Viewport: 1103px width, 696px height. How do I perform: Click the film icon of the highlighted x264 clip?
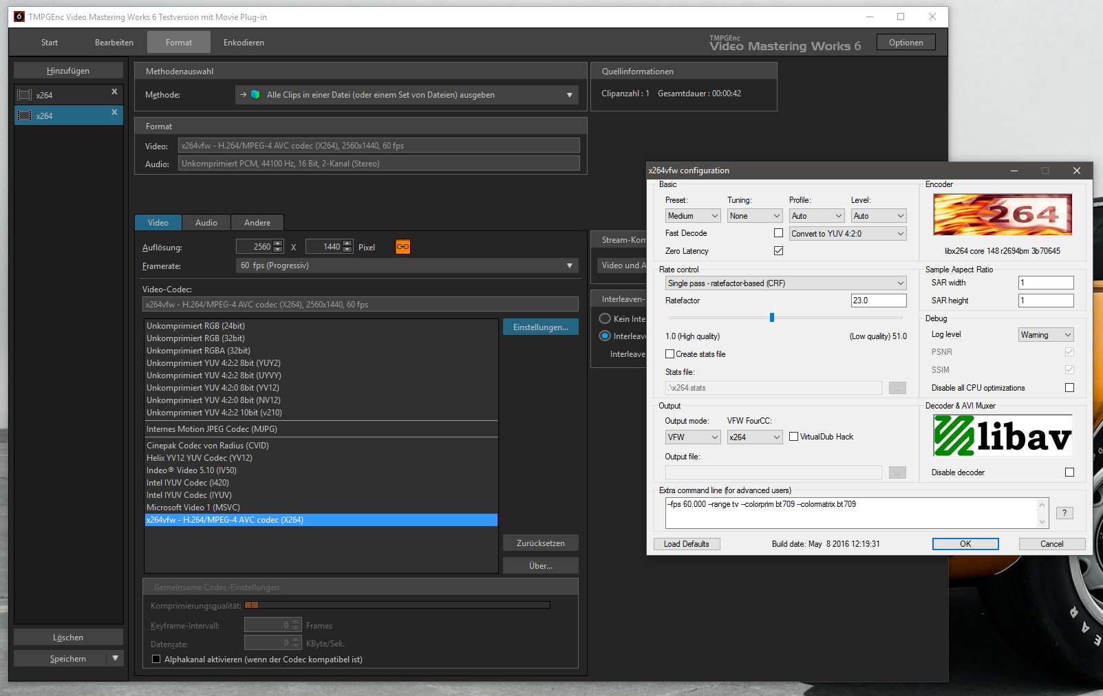click(25, 116)
